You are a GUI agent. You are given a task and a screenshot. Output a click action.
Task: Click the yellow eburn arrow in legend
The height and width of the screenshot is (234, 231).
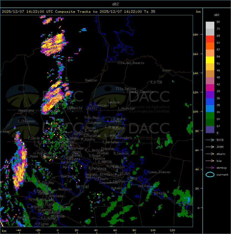210,154
